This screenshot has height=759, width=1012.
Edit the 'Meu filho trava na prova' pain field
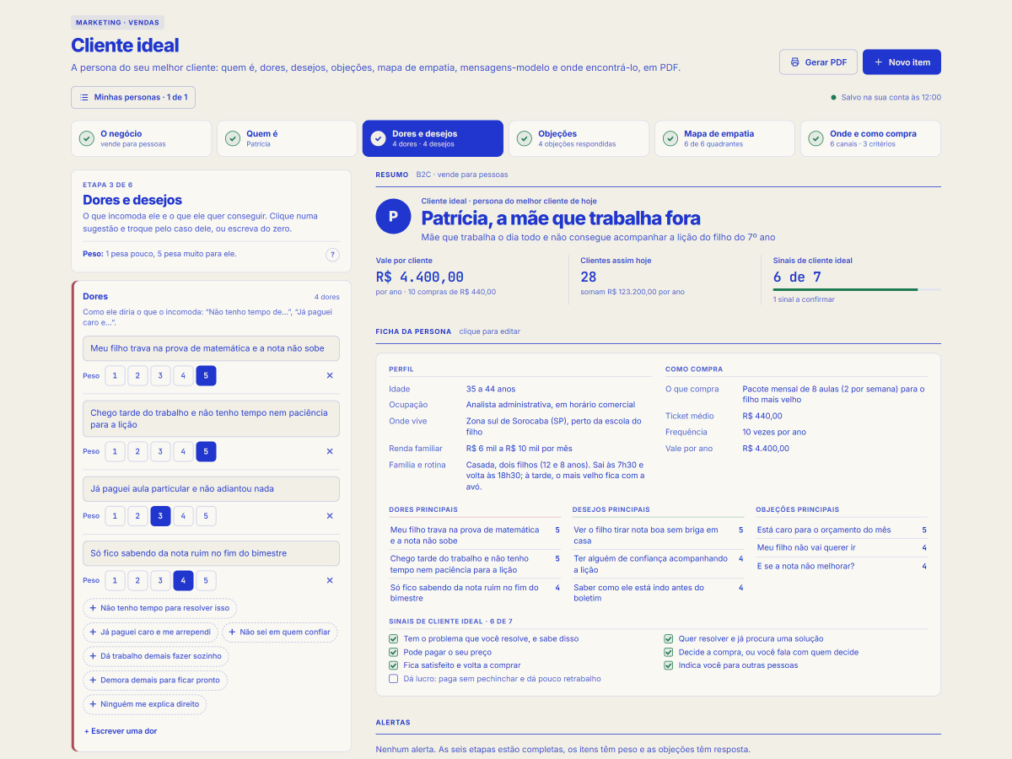coord(211,348)
